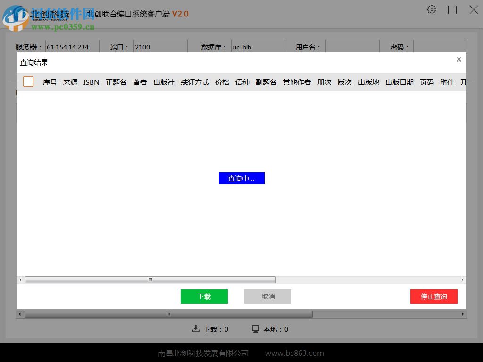Viewport: 483px width, 362px height.
Task: Select the 端口 field showing 2100
Action: coord(160,47)
